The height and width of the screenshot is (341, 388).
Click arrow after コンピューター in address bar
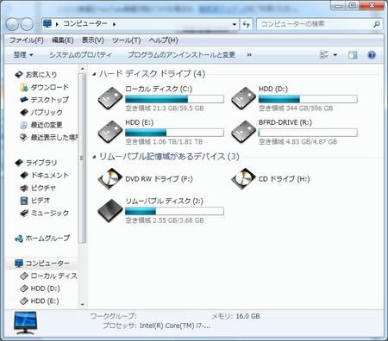114,24
